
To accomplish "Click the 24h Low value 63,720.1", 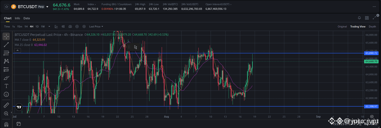I will [154, 9].
